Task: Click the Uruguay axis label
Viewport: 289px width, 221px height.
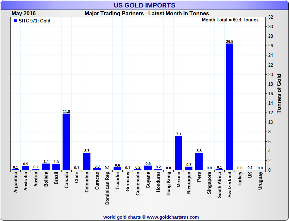Action: coord(260,182)
